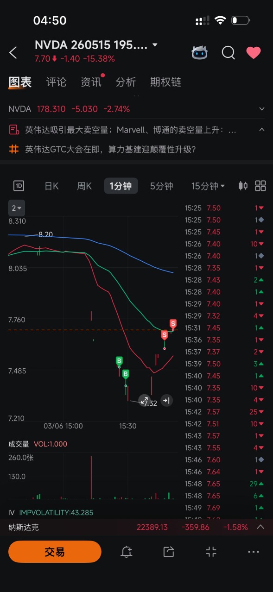273x592 pixels.
Task: Open the robot AI assistant icon
Action: (x=200, y=52)
